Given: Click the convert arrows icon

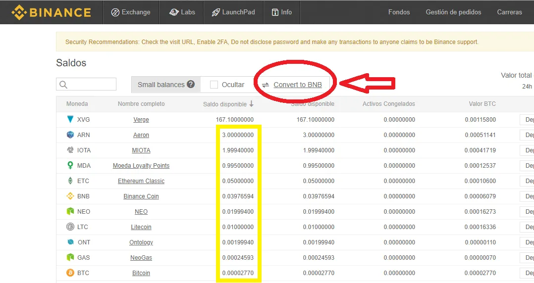Looking at the screenshot, I should click(x=266, y=85).
